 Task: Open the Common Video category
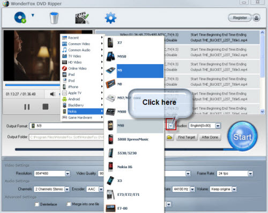[x=82, y=44]
